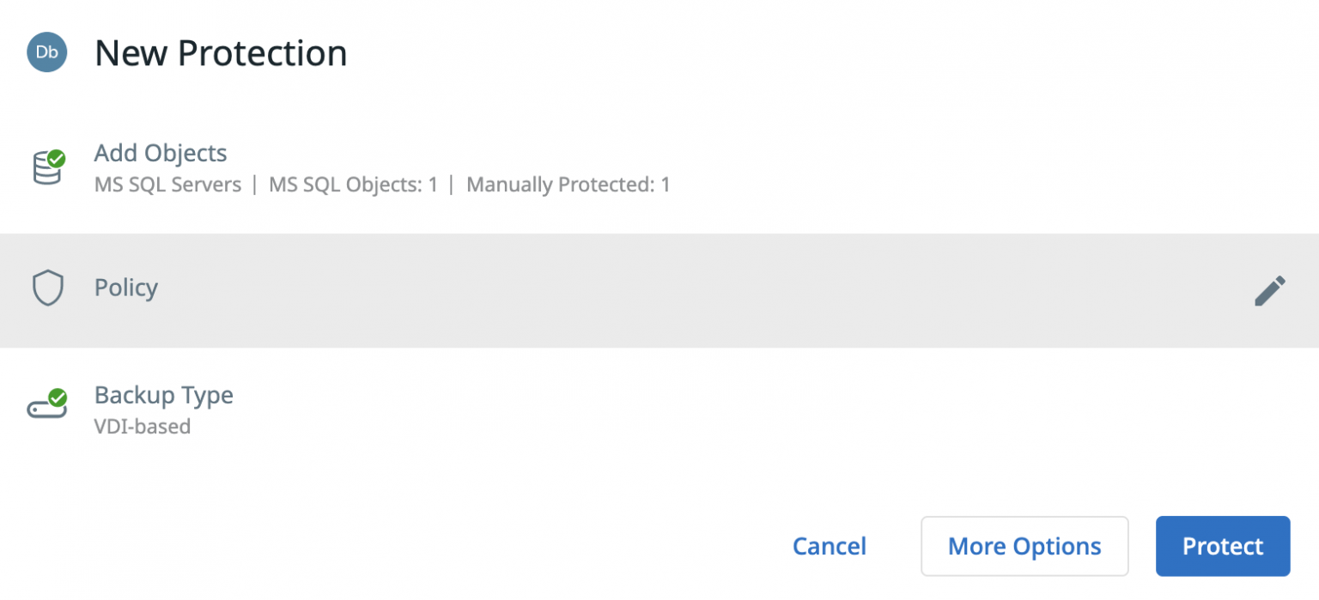Select the MS SQL Servers text
Screen dimensions: 1319x600
[167, 185]
